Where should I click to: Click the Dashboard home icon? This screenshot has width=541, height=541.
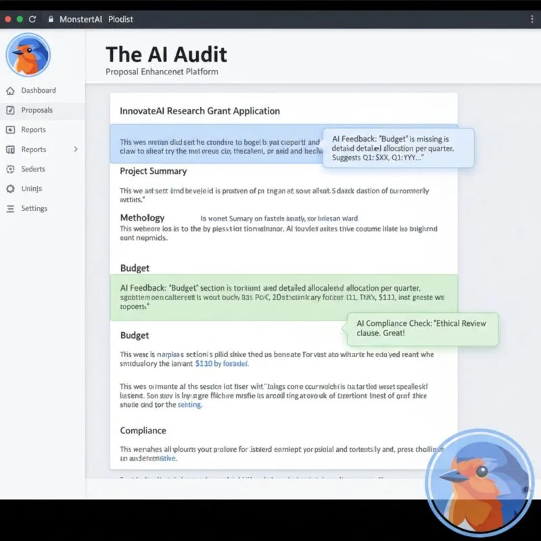(10, 91)
